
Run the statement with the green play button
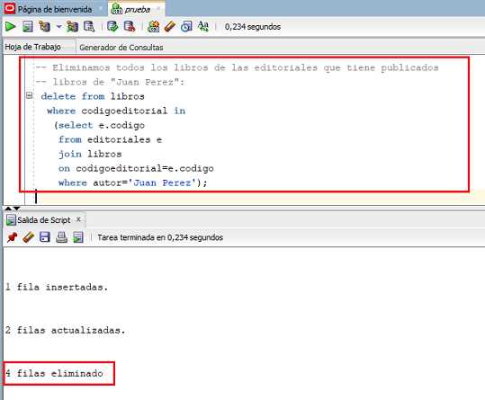(10, 27)
